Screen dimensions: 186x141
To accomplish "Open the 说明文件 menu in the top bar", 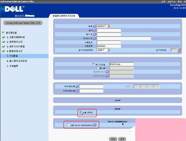I will pos(172,2).
